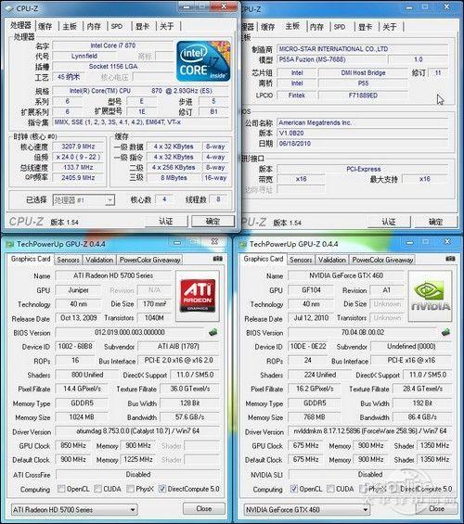The width and height of the screenshot is (464, 524).
Task: Switch to 关于 tab in right CPU-Z window
Action: (x=390, y=27)
